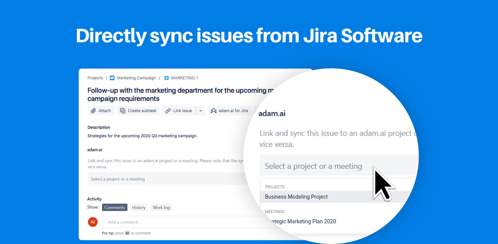This screenshot has height=244, width=498.
Task: Click the Marketing Campaign project icon in breadcrumb
Action: (x=112, y=78)
